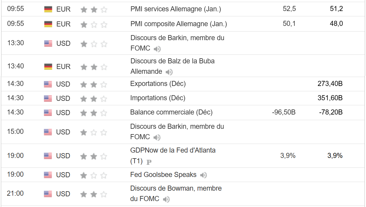The height and width of the screenshot is (207, 366).
Task: Click the speaker icon on 15:00 Barkin speech
Action: 157,137
